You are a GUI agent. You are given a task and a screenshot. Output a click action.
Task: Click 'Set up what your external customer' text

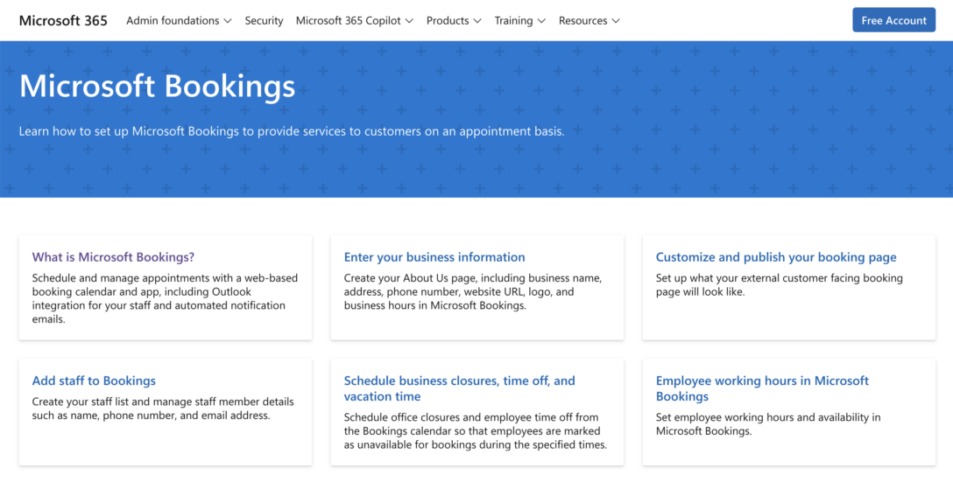click(780, 284)
